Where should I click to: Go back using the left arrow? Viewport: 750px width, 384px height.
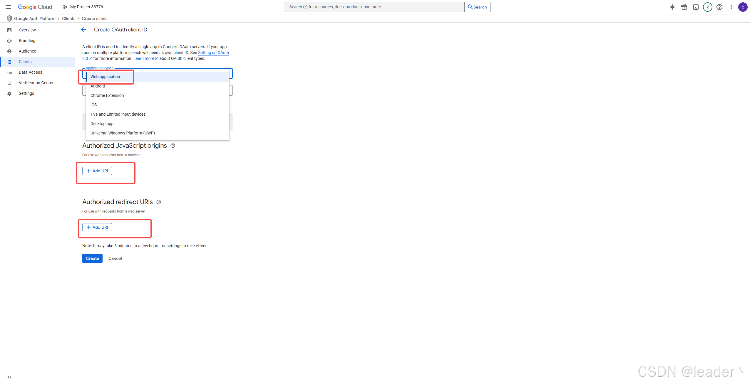(83, 30)
